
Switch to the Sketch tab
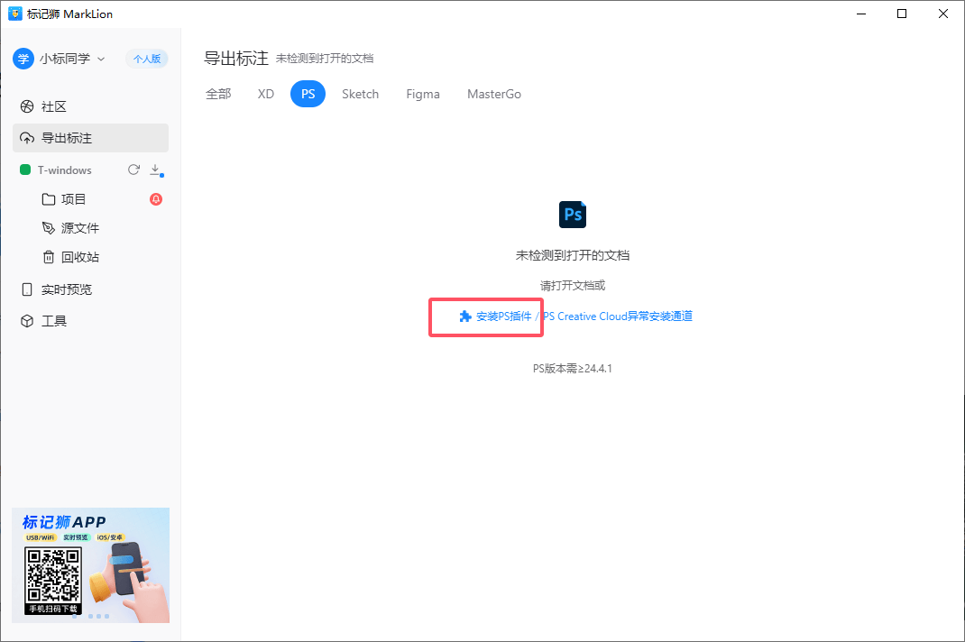[x=360, y=94]
